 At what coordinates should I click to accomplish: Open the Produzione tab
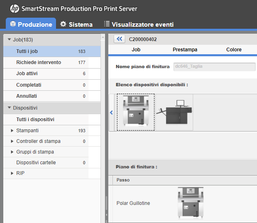coord(31,24)
